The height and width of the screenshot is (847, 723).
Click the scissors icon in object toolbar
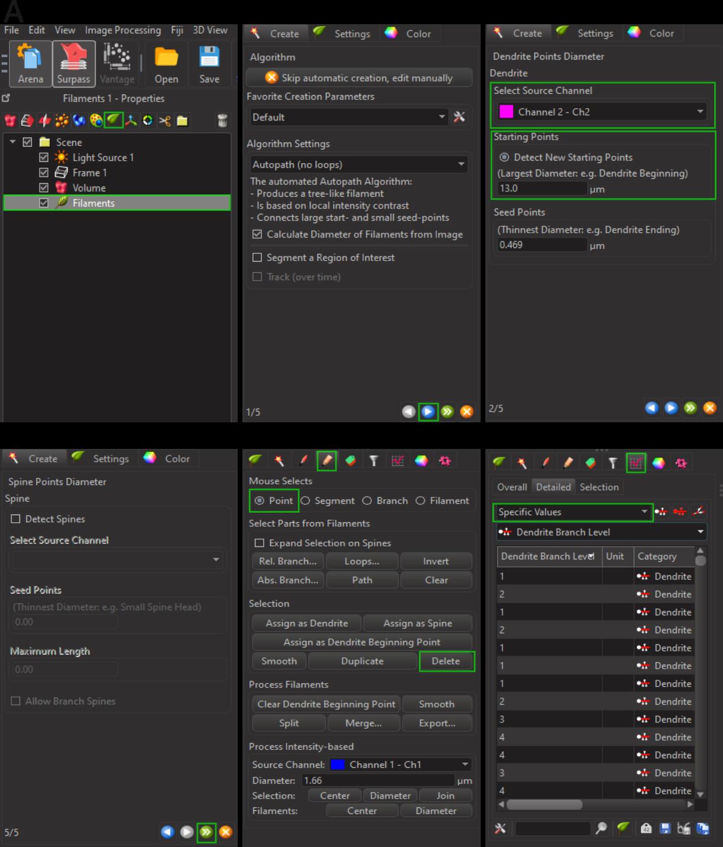pos(164,121)
